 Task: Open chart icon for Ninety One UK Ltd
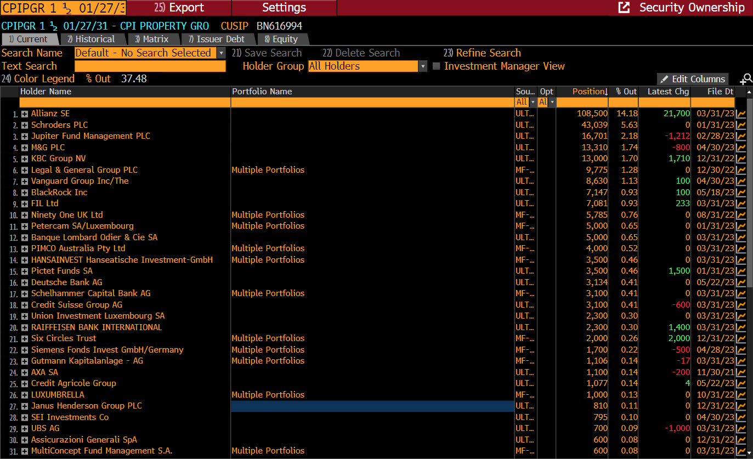pos(741,215)
